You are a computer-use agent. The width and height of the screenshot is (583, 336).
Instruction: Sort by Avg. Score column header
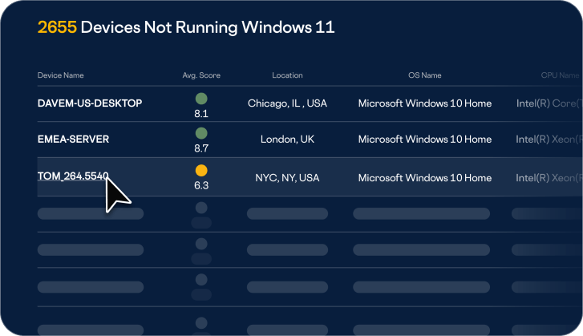pos(201,75)
